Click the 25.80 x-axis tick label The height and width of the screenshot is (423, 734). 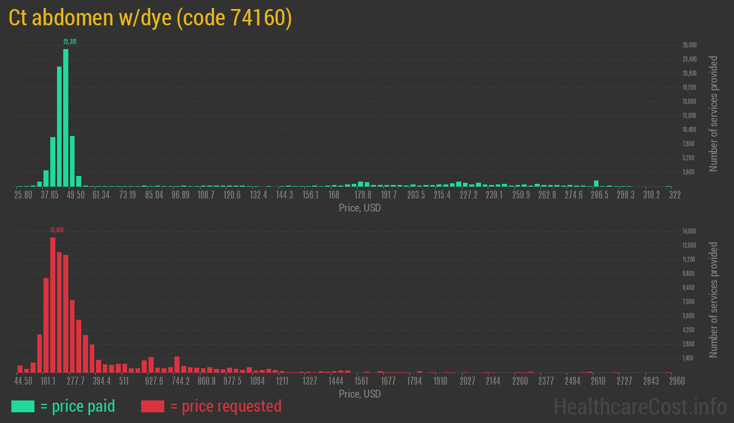click(23, 195)
